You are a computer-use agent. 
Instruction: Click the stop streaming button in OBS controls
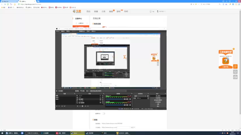pos(158,96)
